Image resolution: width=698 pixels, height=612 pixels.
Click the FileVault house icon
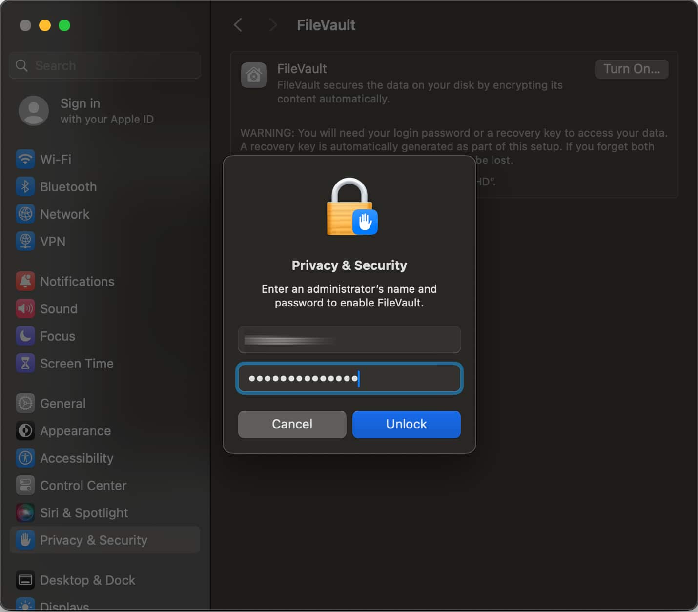254,75
